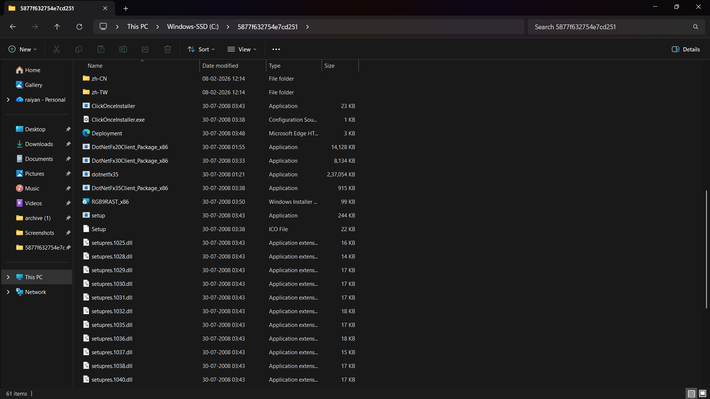
Task: Close the 5877f632754e7cd251 tab
Action: pyautogui.click(x=105, y=8)
